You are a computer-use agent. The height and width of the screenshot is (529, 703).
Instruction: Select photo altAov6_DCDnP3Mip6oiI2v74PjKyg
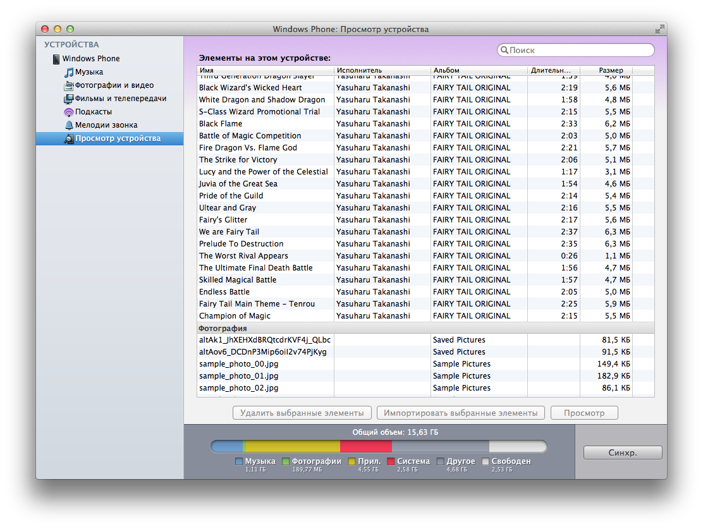pos(425,353)
